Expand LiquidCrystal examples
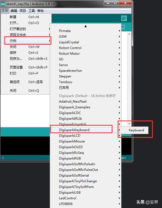This screenshot has height=208, width=162. pos(85,42)
